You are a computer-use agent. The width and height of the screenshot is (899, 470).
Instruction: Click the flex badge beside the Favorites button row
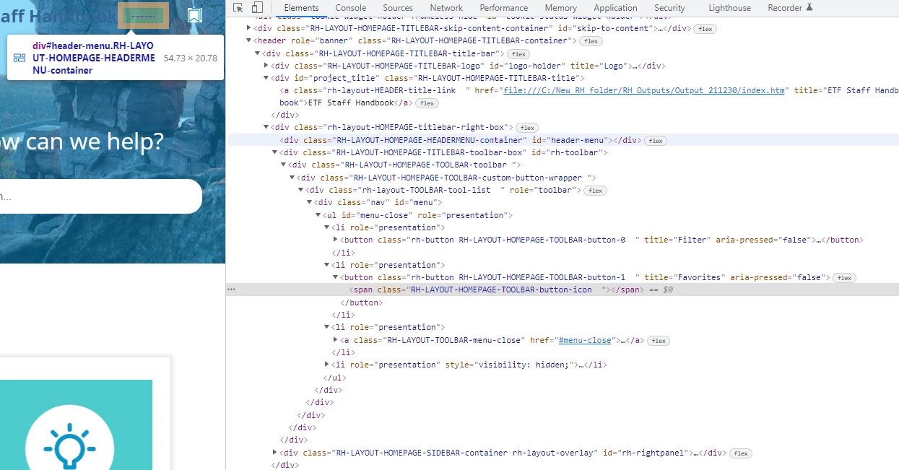(843, 278)
